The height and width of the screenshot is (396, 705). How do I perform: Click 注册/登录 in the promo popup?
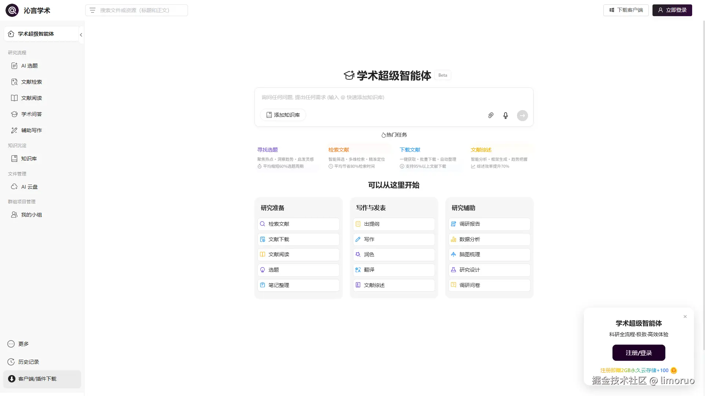pyautogui.click(x=638, y=353)
